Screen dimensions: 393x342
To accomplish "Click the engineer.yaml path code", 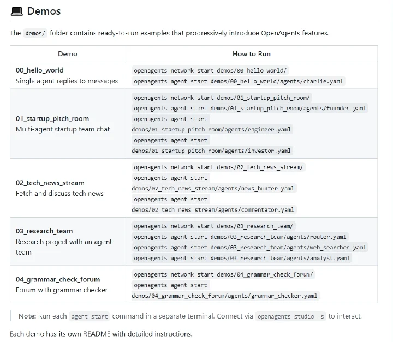I will (x=211, y=129).
